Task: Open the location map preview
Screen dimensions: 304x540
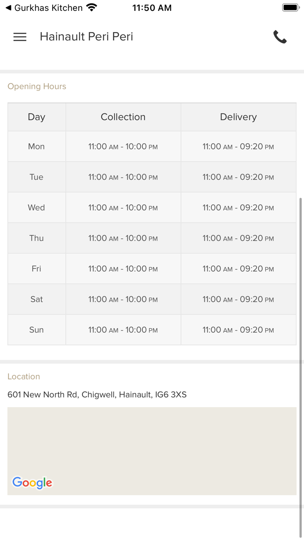Action: click(x=152, y=451)
